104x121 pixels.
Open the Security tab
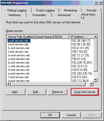(91, 10)
